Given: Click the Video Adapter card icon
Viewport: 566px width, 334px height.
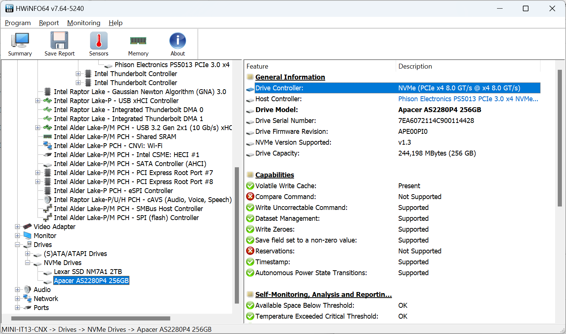Looking at the screenshot, I should (27, 226).
